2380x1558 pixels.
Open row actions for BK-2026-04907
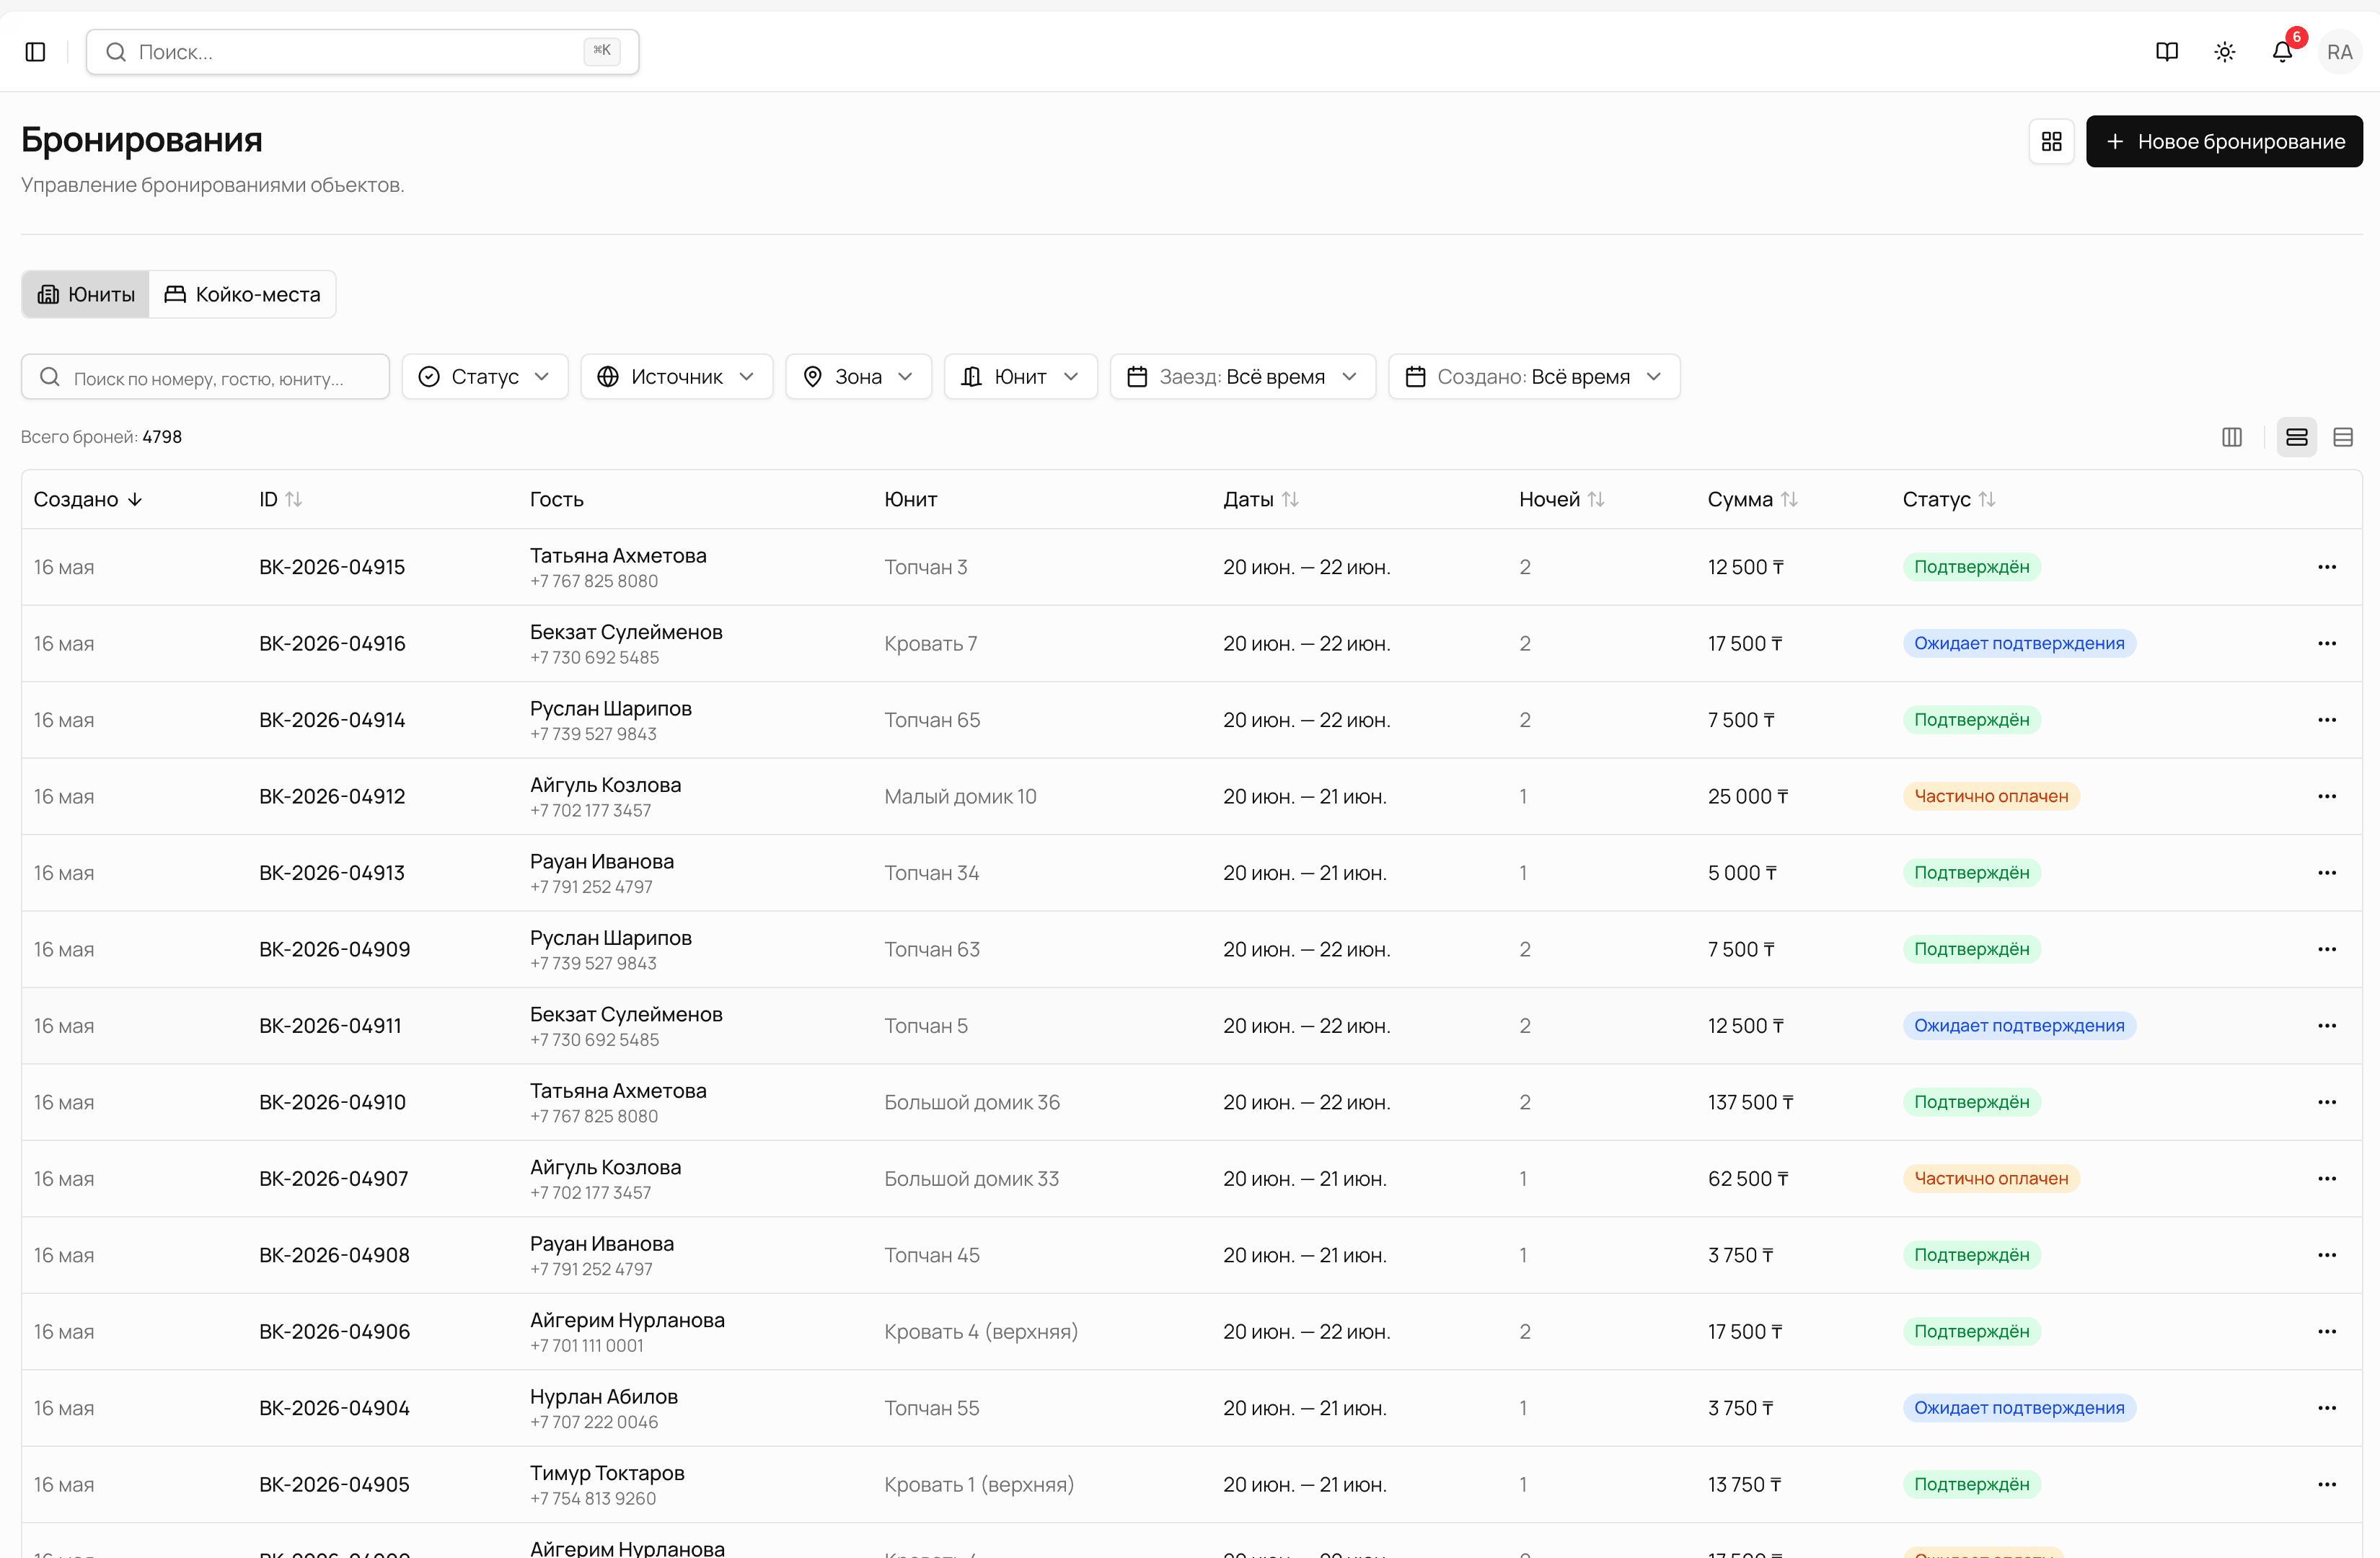point(2327,1179)
